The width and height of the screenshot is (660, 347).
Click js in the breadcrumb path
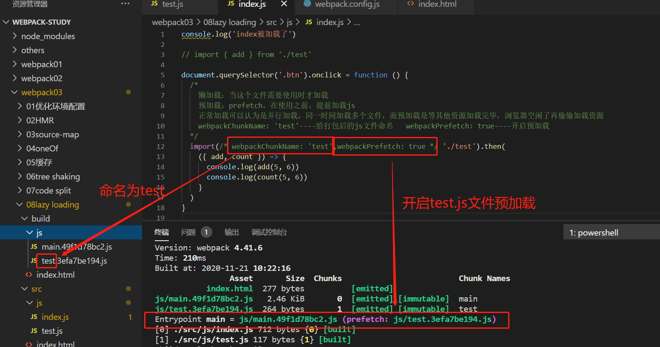pyautogui.click(x=289, y=22)
